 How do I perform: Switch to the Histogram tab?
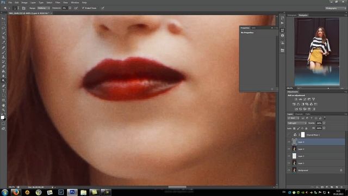tap(292, 15)
